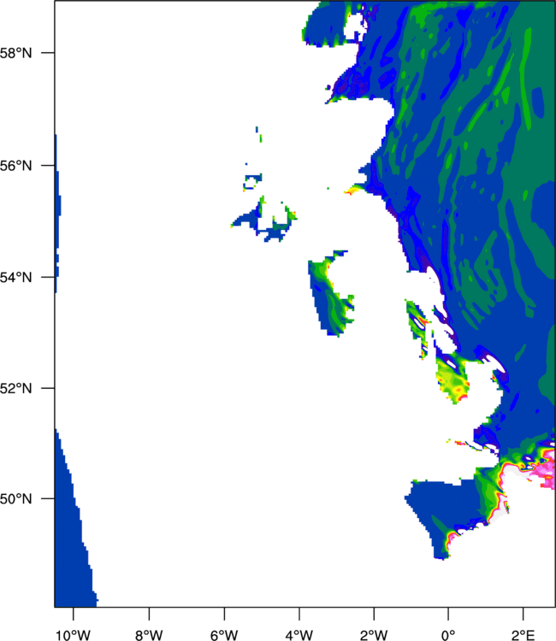Select the 0° longitude label
Image resolution: width=556 pixels, height=641 pixels.
coord(448,633)
